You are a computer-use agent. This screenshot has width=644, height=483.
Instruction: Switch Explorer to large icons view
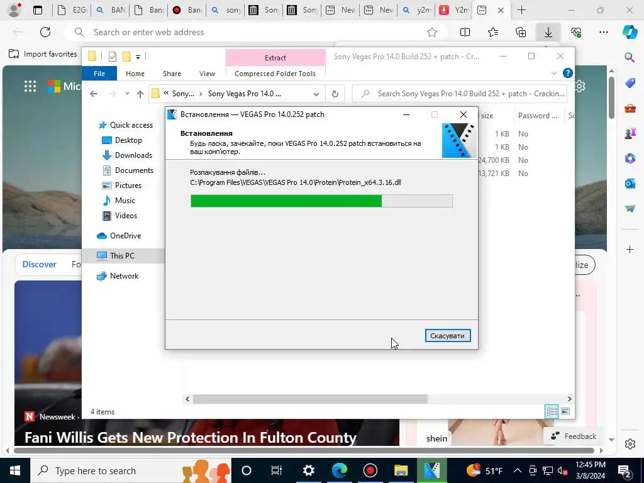point(565,411)
